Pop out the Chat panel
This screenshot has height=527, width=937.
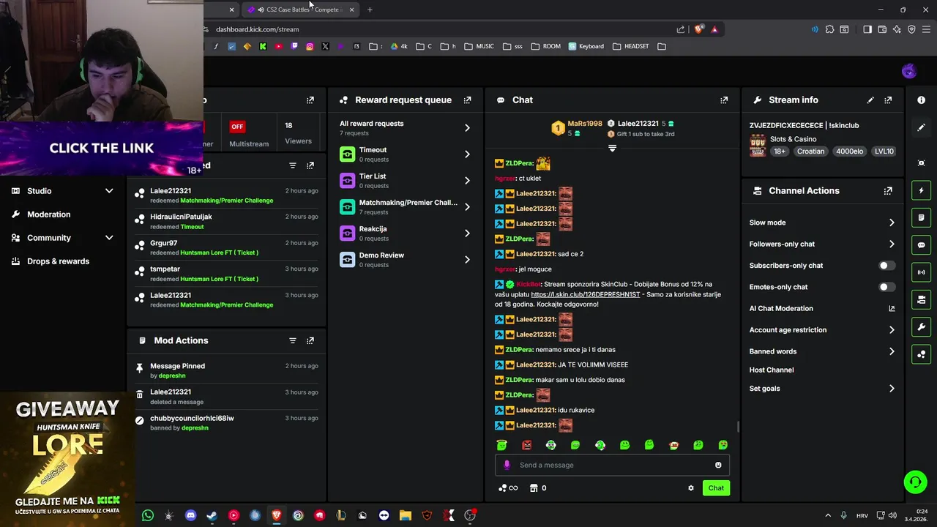pos(724,100)
